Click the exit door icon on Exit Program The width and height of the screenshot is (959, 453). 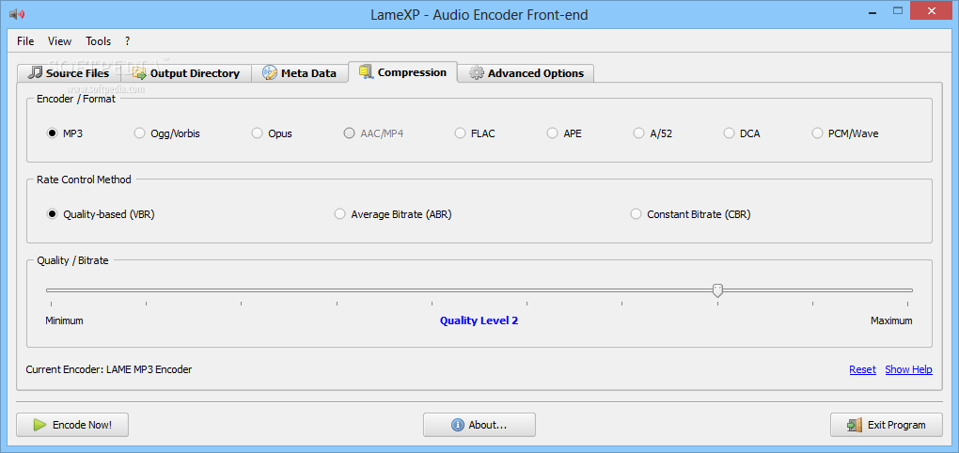855,425
